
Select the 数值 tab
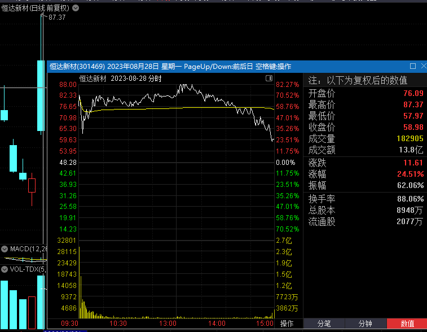click(x=407, y=324)
